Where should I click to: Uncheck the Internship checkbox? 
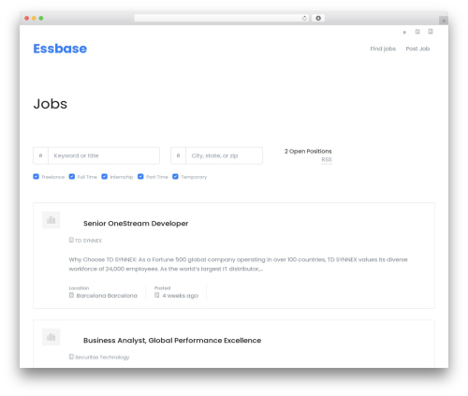point(105,177)
